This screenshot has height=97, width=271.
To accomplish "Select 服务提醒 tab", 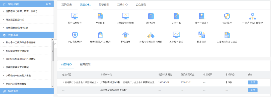I will [85, 64].
